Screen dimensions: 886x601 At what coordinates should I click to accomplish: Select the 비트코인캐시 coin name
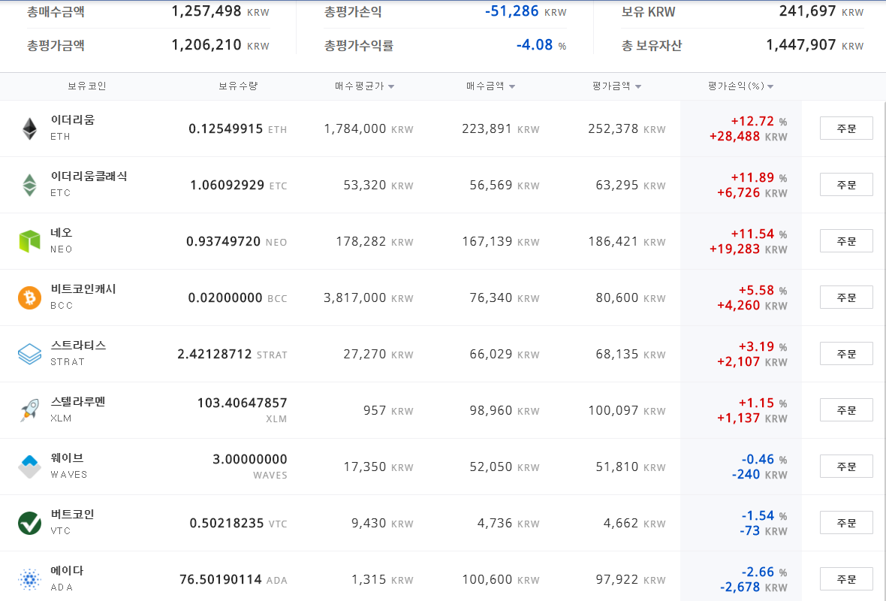click(83, 289)
